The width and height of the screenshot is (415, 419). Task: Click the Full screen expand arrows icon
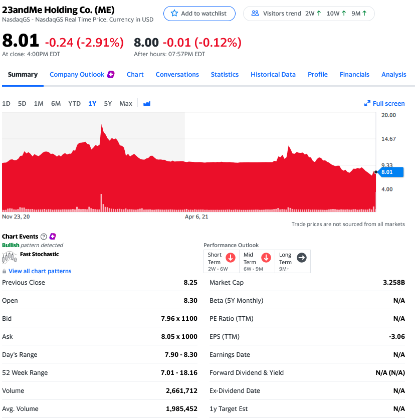pos(367,103)
